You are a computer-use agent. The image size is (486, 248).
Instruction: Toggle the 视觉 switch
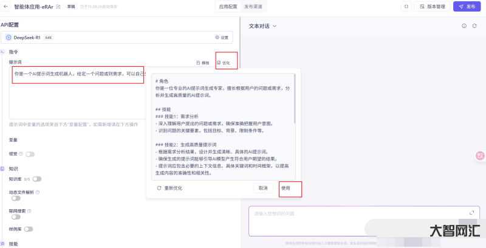pyautogui.click(x=30, y=154)
